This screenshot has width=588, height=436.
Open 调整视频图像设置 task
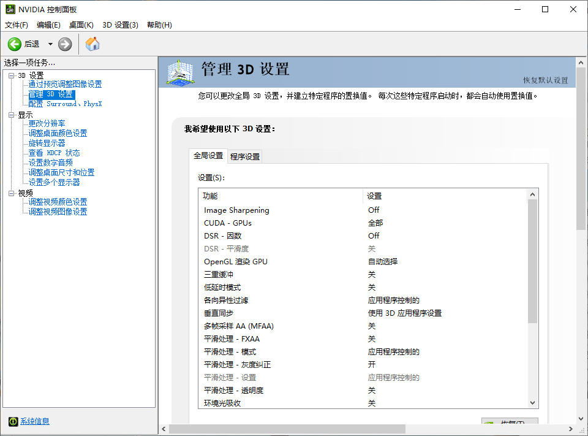click(58, 212)
